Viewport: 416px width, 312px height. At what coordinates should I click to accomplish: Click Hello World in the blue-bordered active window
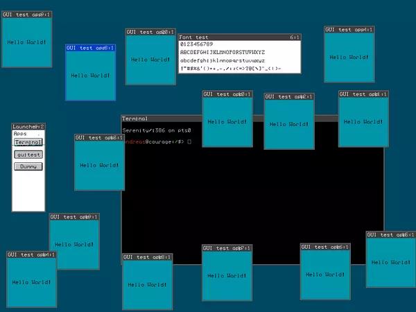pyautogui.click(x=90, y=76)
